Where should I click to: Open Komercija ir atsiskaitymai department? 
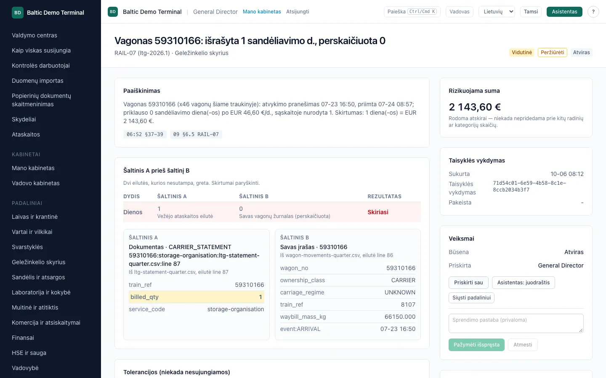pyautogui.click(x=46, y=323)
